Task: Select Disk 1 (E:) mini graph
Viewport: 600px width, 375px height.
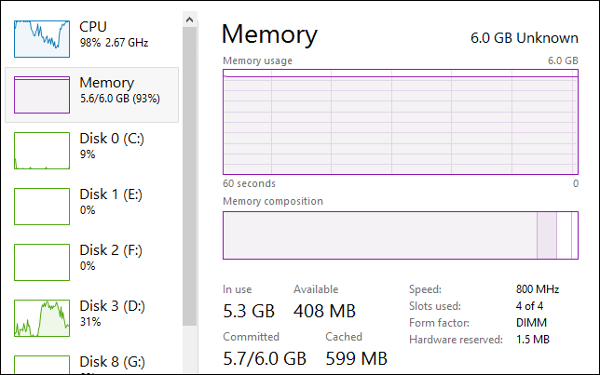Action: tap(42, 207)
